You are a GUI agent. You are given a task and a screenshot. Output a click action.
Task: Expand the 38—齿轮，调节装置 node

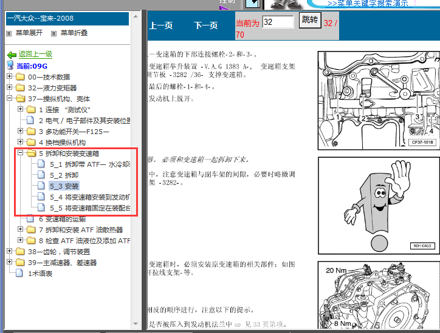pyautogui.click(x=9, y=251)
